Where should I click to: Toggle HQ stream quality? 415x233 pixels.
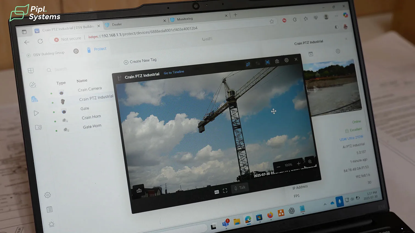click(x=217, y=192)
